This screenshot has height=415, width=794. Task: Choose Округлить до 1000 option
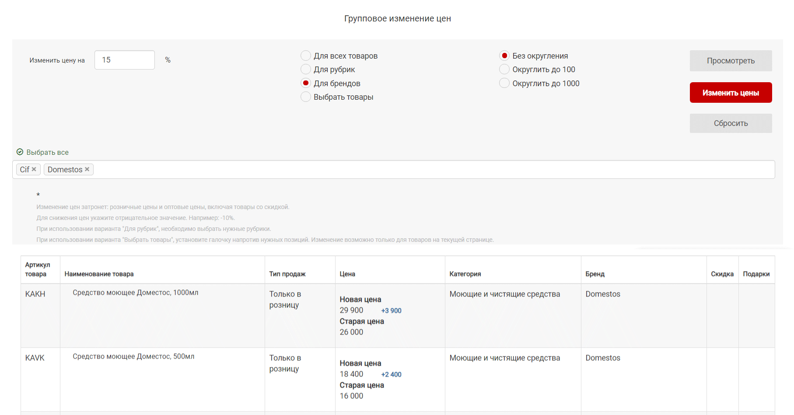coord(504,83)
